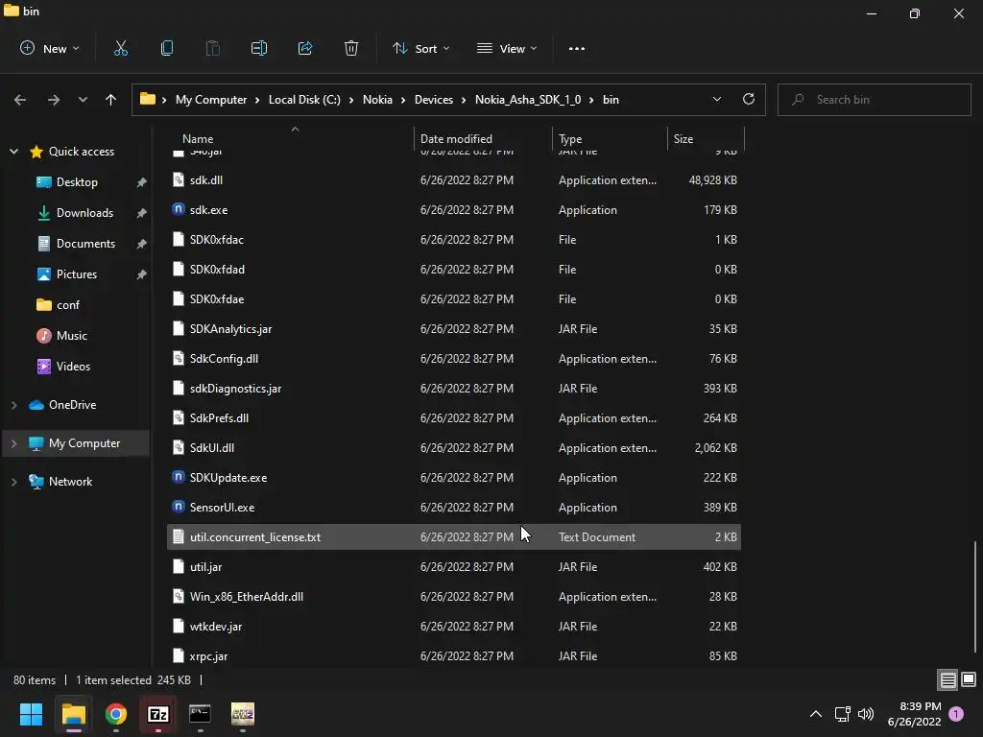The width and height of the screenshot is (983, 737).
Task: Open the New item dropdown
Action: click(50, 48)
